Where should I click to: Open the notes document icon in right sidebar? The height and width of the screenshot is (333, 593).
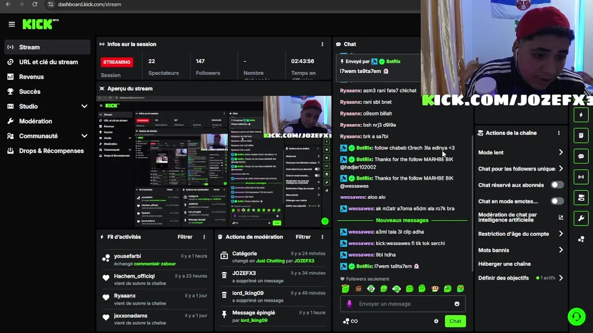[x=581, y=136]
